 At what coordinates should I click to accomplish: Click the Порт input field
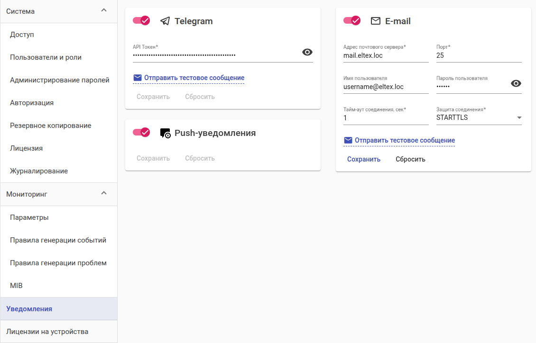(x=479, y=55)
